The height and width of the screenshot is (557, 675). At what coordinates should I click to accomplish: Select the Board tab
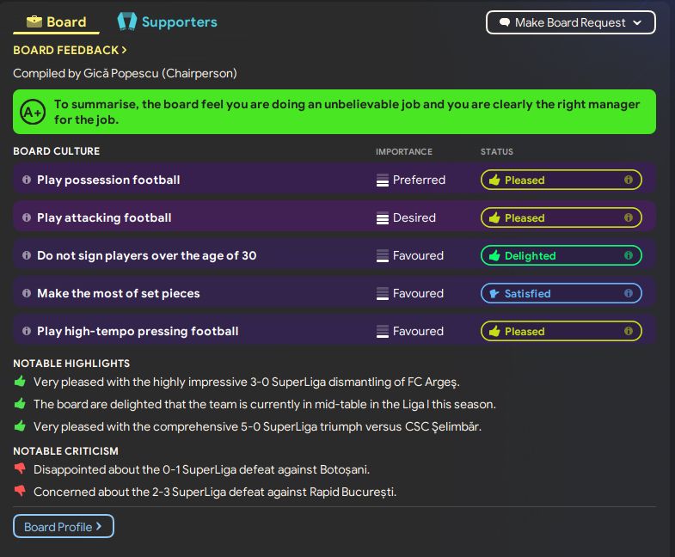point(57,22)
